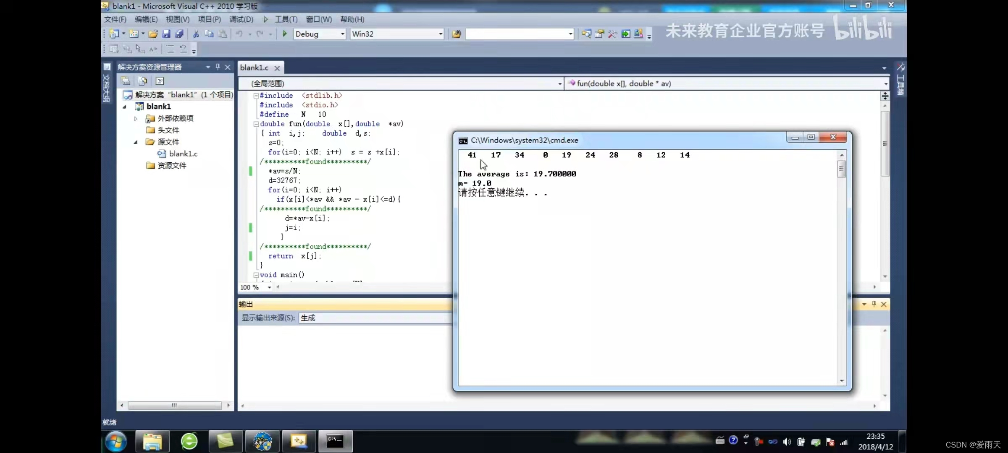The height and width of the screenshot is (453, 1008).
Task: Collapse the double fun function outline
Action: click(x=256, y=124)
